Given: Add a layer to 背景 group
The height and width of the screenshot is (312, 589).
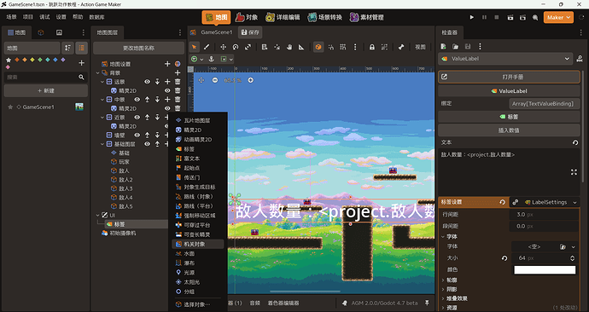Looking at the screenshot, I should (178, 72).
